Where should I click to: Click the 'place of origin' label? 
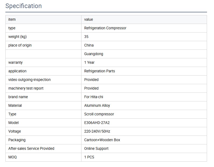click(x=20, y=45)
